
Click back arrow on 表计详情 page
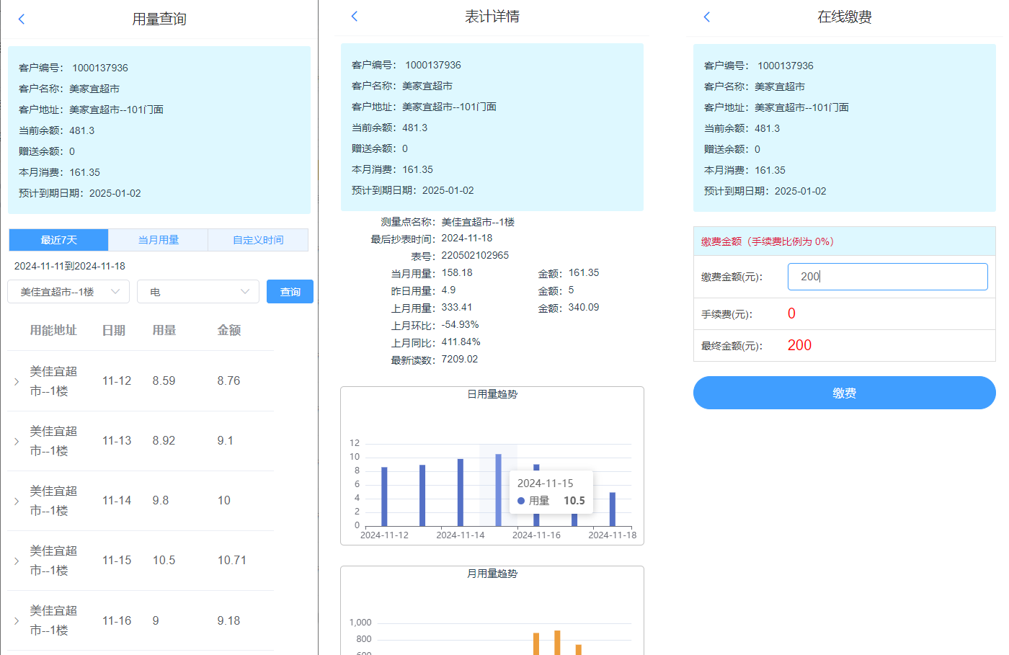pos(354,17)
